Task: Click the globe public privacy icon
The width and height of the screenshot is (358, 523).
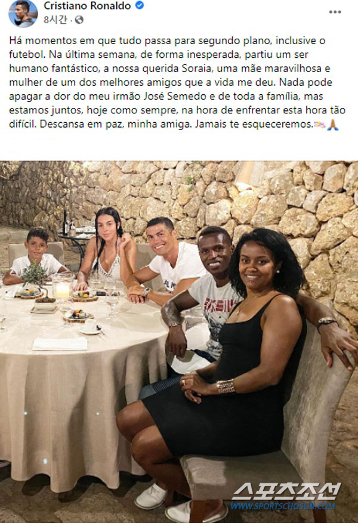Action: pyautogui.click(x=79, y=20)
